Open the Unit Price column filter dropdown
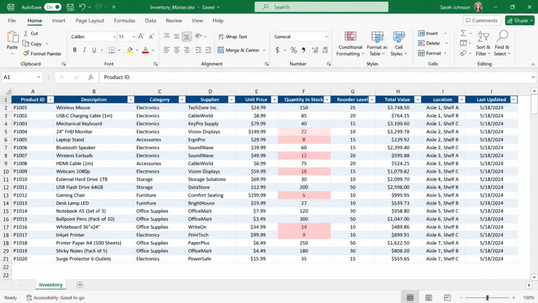The height and width of the screenshot is (303, 538). point(274,100)
